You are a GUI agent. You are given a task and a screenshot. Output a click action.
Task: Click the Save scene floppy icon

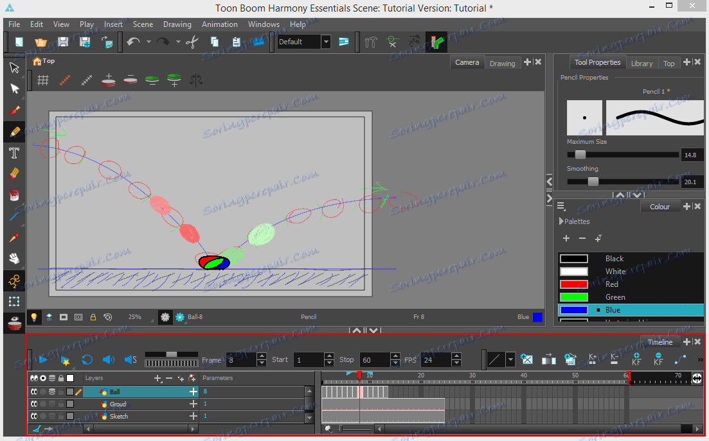click(63, 42)
